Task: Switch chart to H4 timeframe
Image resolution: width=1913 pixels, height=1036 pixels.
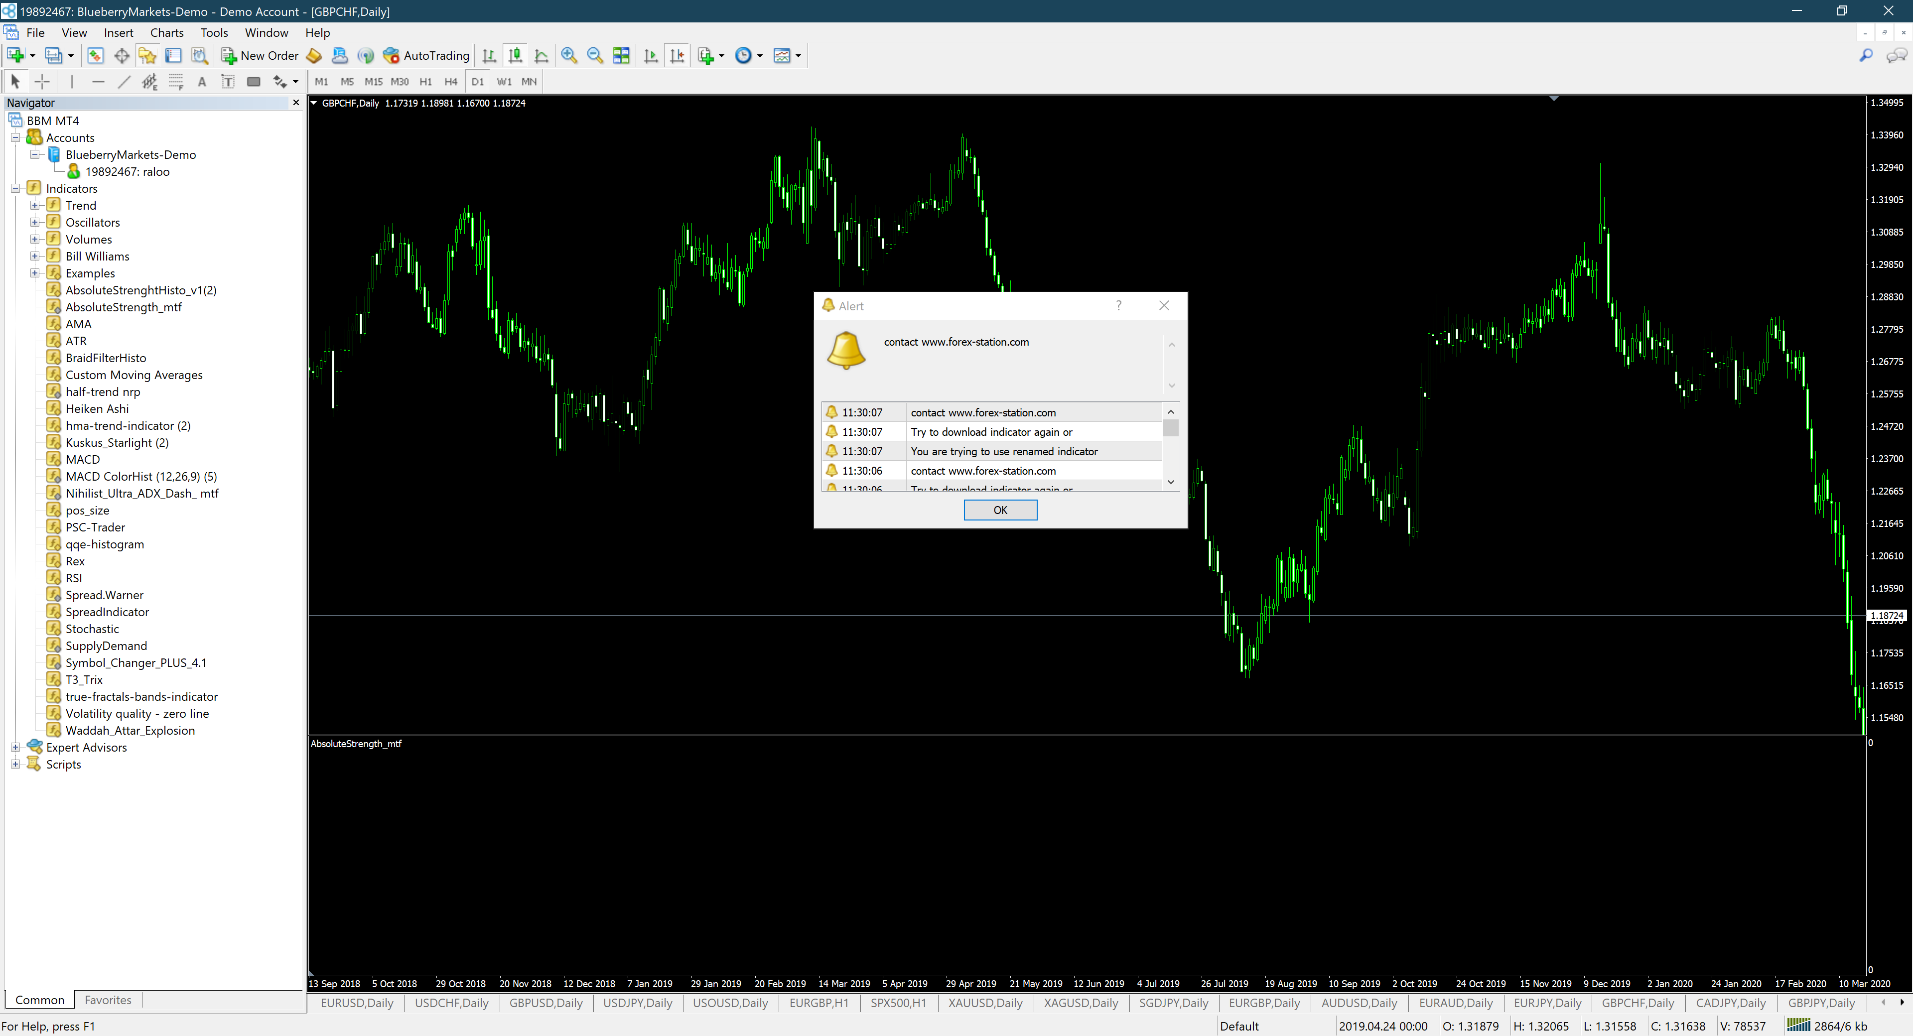Action: click(x=451, y=82)
